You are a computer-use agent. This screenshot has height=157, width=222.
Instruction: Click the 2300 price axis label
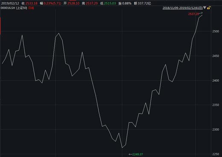[216, 130]
